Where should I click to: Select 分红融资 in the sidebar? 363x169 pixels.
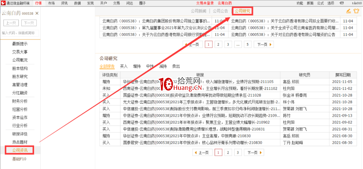[20, 93]
